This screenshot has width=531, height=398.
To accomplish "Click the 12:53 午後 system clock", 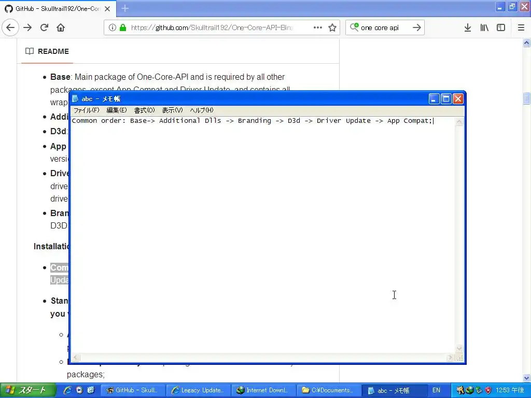I will 510,390.
